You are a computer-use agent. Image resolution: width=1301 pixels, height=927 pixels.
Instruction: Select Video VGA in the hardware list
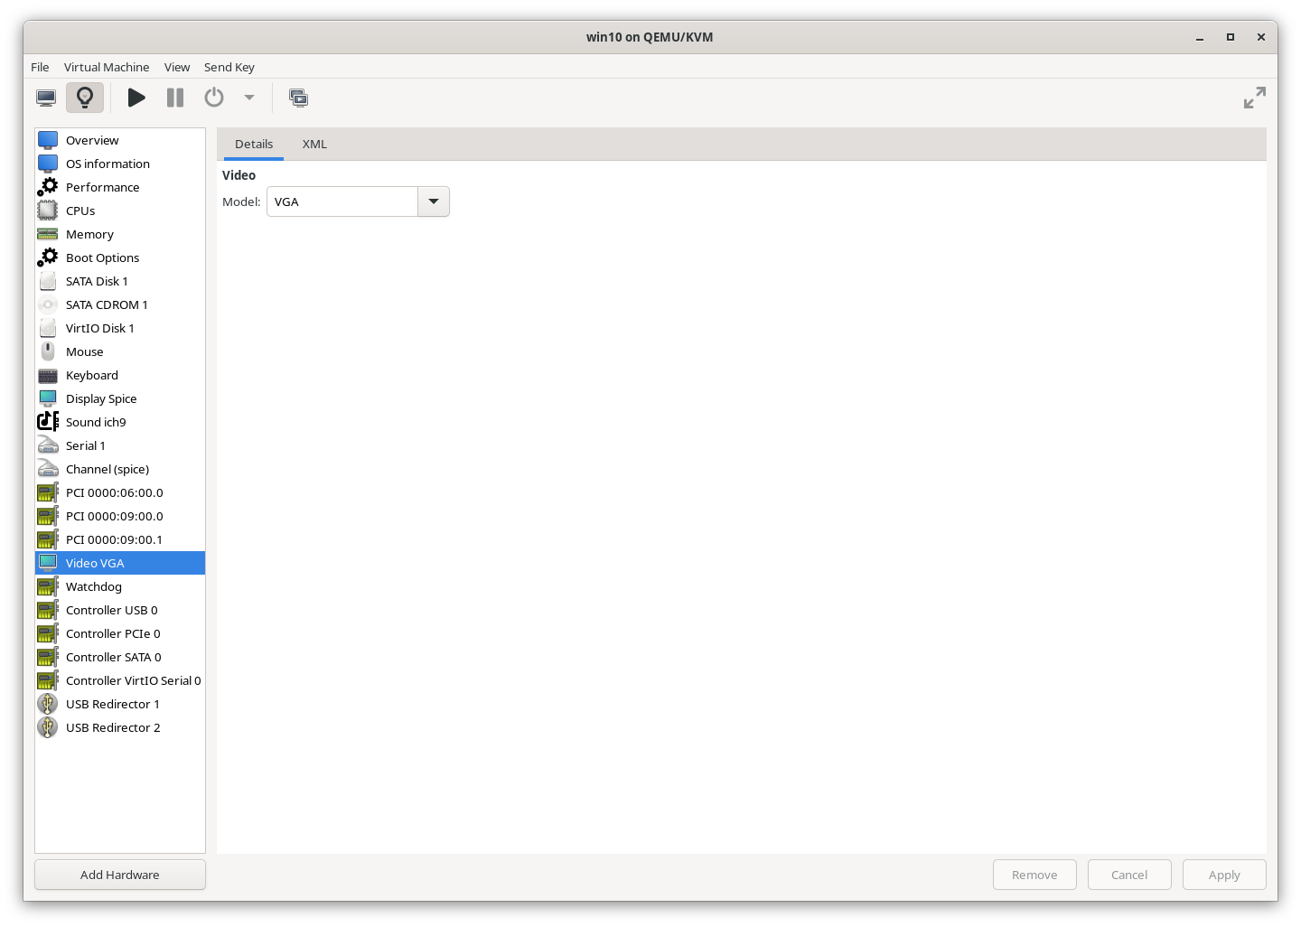120,563
